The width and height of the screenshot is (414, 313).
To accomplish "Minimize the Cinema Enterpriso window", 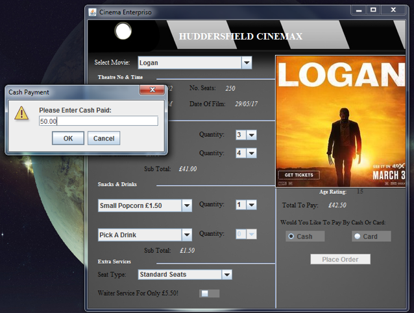I will tap(359, 10).
